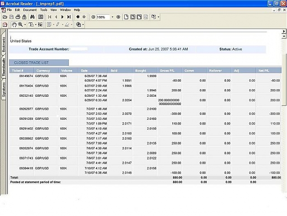
Task: Click the binoculars Find icon
Action: [x=33, y=17]
